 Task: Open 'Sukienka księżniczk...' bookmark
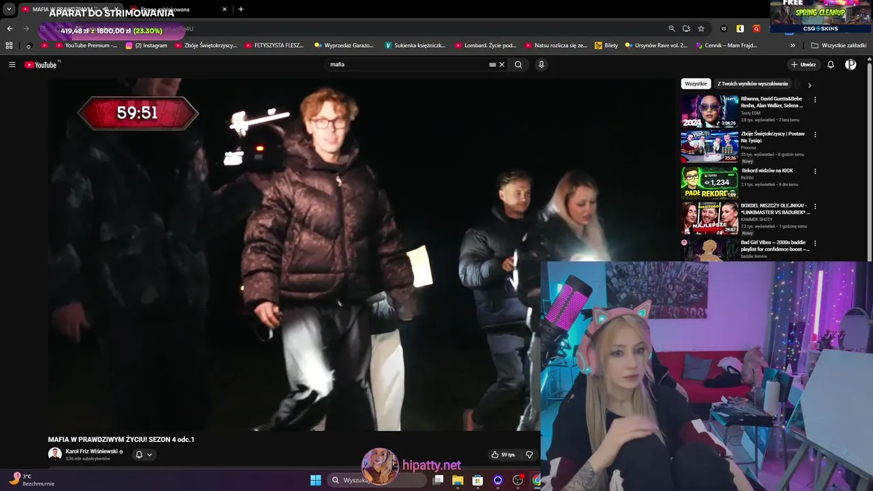pyautogui.click(x=415, y=46)
